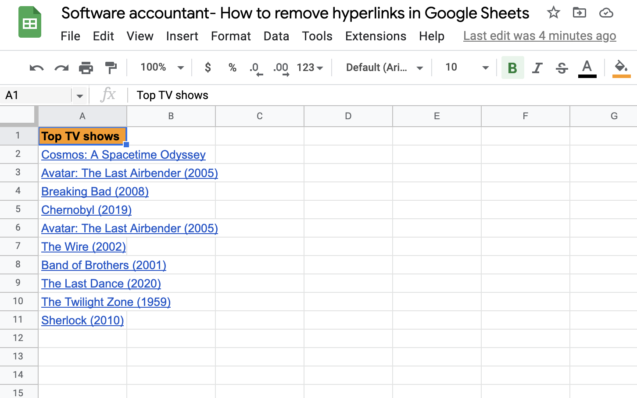Click the The Wire (2002) link

pos(83,247)
